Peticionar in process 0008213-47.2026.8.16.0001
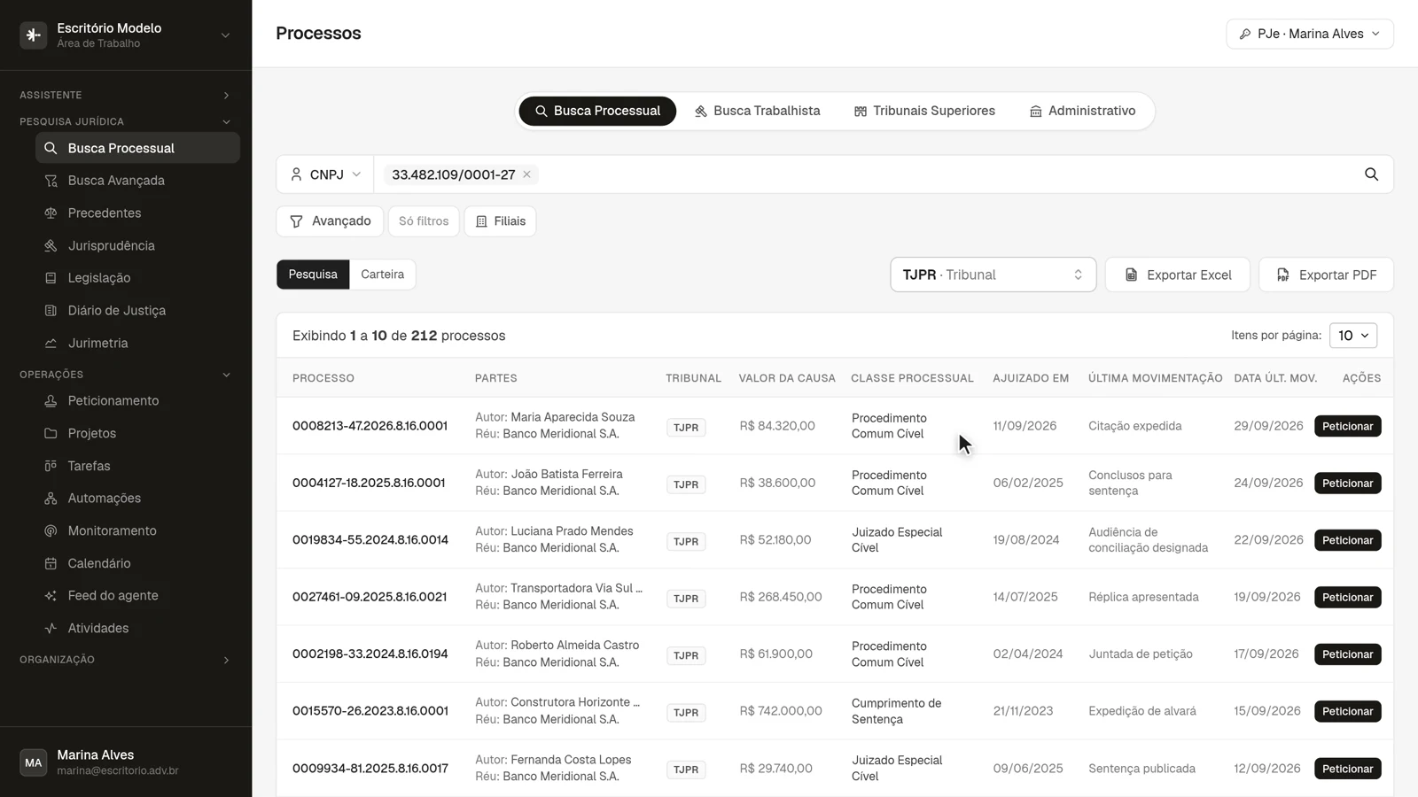The image size is (1418, 797). tap(1347, 426)
